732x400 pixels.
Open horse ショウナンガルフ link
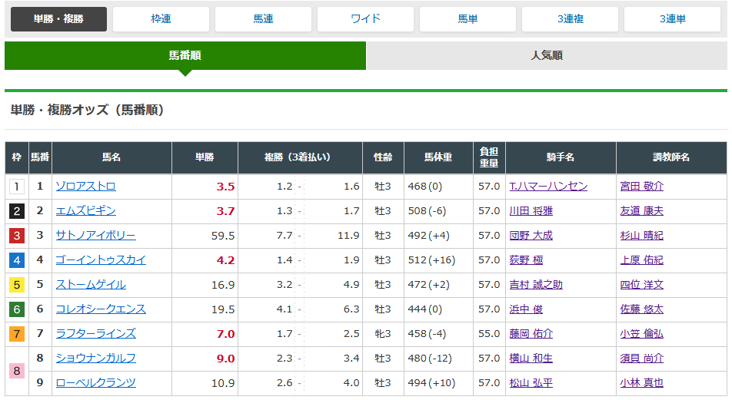click(x=95, y=358)
